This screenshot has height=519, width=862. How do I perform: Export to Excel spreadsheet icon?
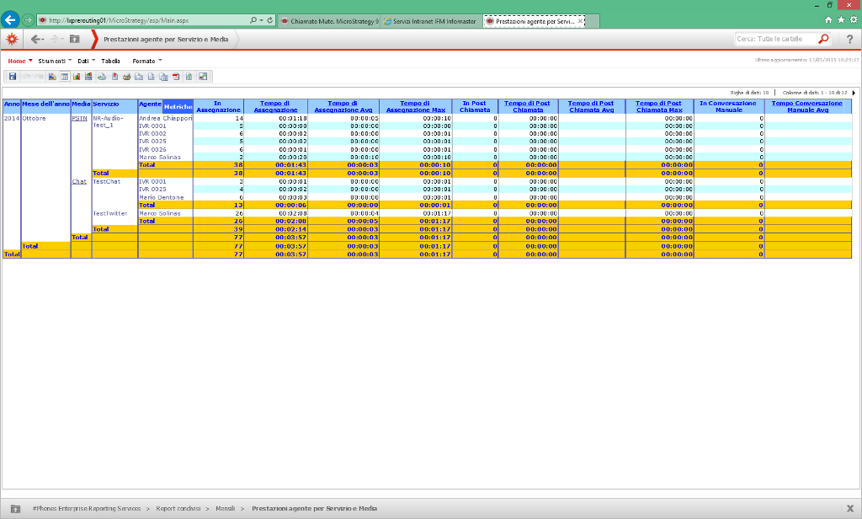(164, 77)
